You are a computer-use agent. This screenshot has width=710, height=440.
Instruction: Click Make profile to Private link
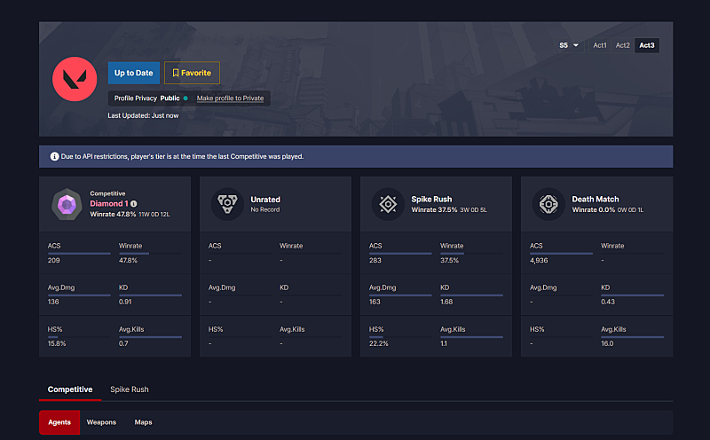[230, 98]
